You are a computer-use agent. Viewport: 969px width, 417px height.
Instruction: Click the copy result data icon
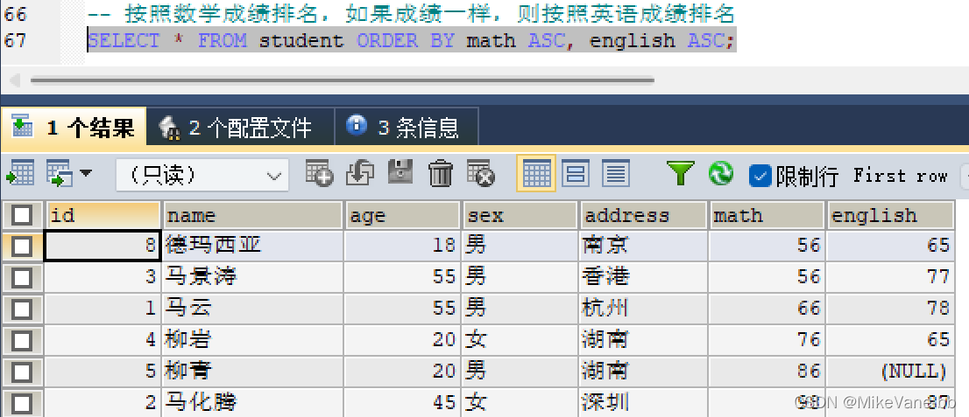[61, 173]
